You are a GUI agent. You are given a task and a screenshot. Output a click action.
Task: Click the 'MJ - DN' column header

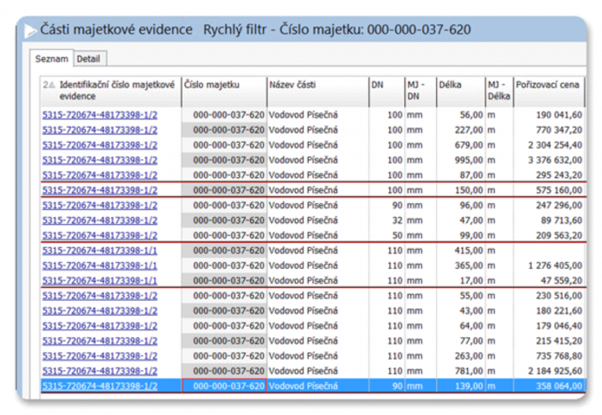pos(420,92)
